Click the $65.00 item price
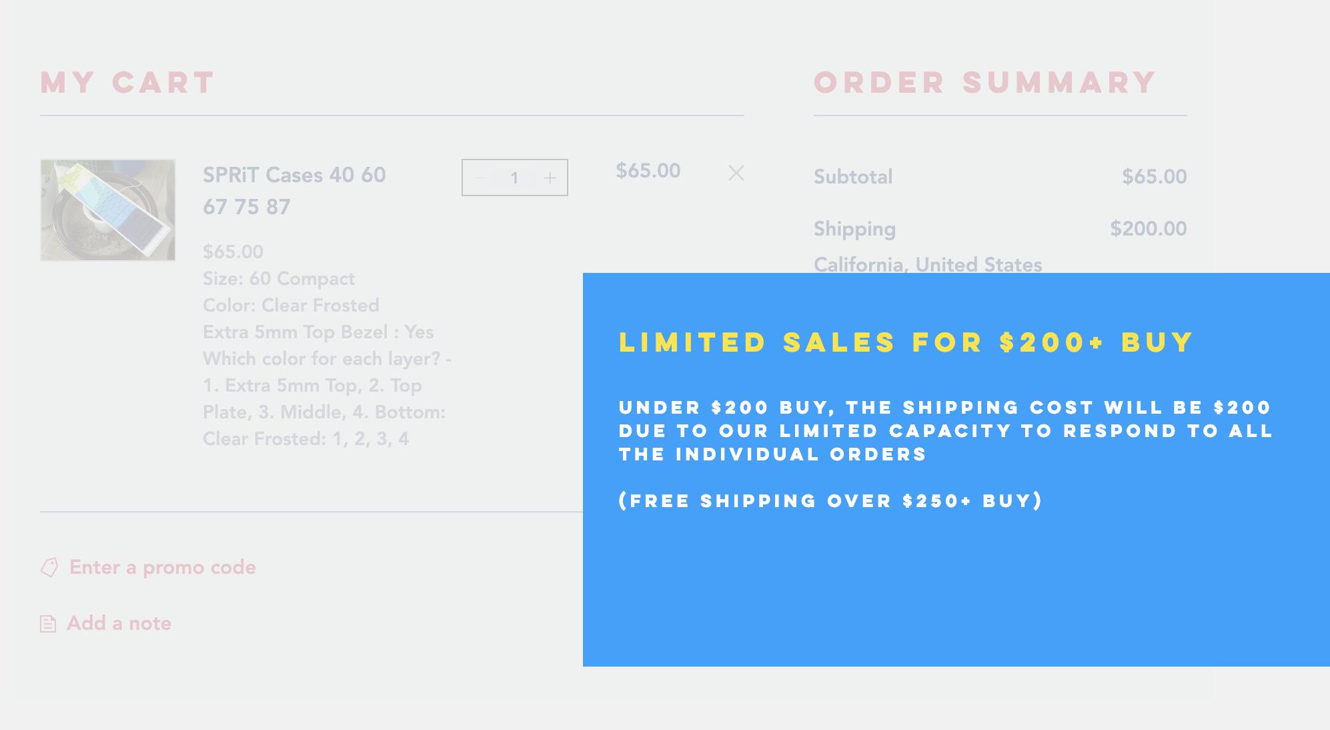1330x730 pixels. point(648,171)
